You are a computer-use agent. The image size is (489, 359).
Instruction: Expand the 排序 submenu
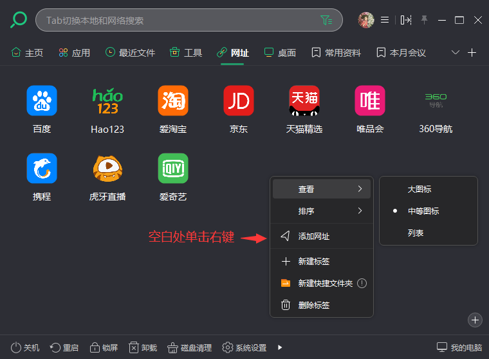(x=322, y=211)
